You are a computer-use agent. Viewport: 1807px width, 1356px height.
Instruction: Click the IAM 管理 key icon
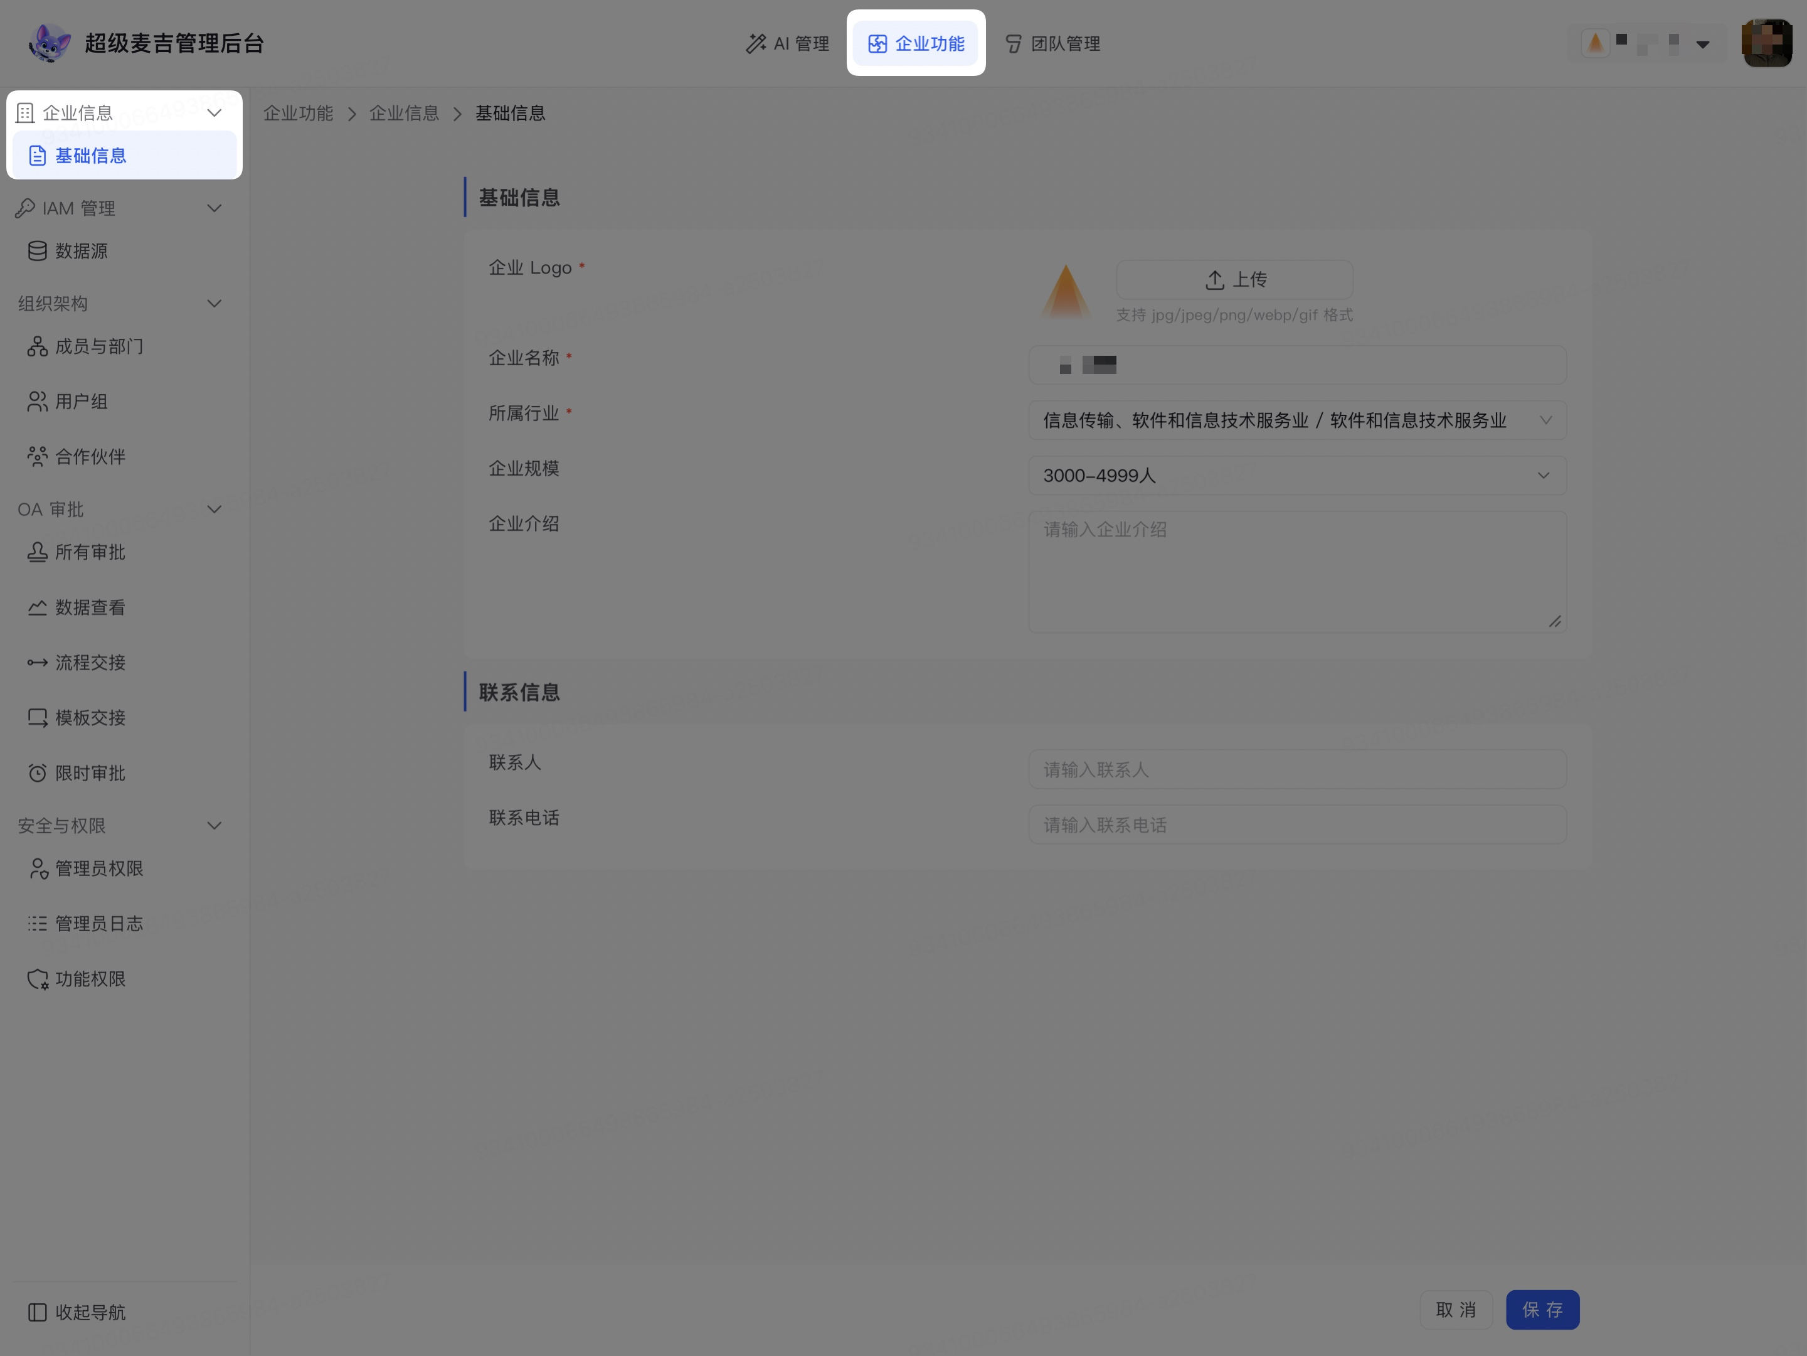[x=25, y=208]
